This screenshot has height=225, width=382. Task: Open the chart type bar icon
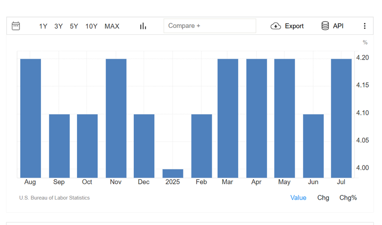[143, 26]
